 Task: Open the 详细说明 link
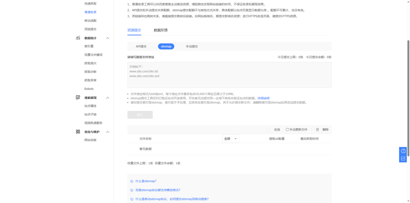pos(263,98)
